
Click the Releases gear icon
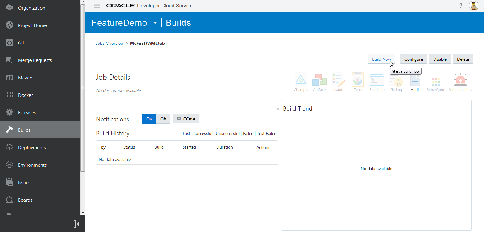point(9,112)
